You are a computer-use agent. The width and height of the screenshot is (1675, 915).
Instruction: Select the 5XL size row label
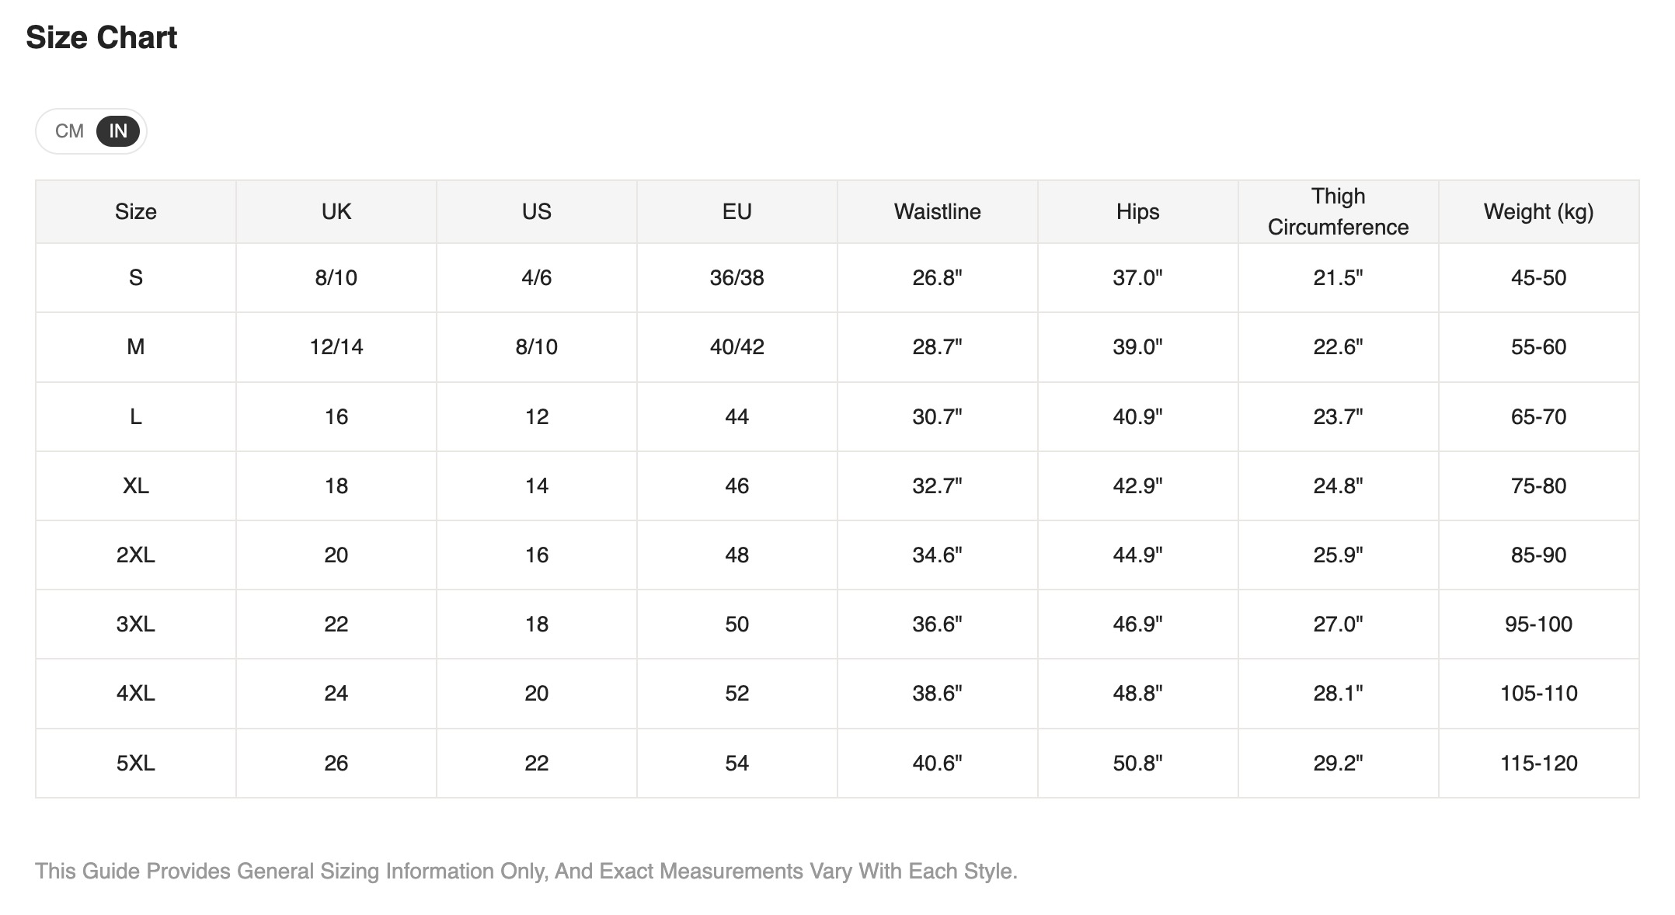136,764
